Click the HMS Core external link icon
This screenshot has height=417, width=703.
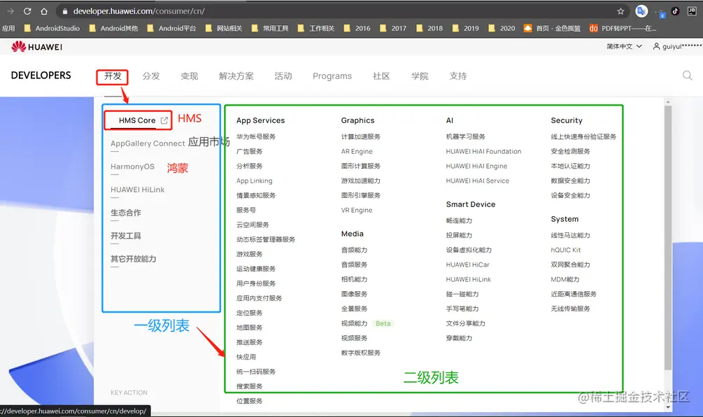pyautogui.click(x=164, y=120)
